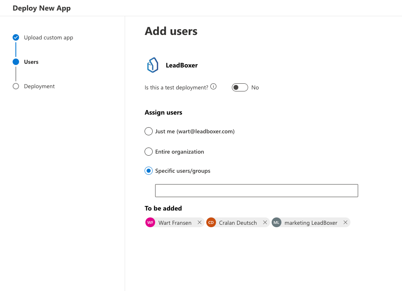Click the pink WF avatar badge
The width and height of the screenshot is (402, 291).
point(150,222)
